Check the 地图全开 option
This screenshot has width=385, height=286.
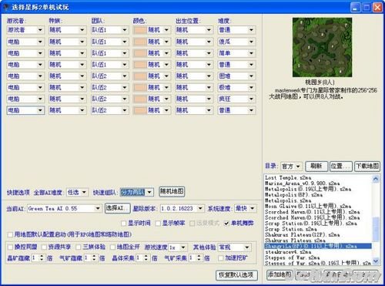point(112,247)
